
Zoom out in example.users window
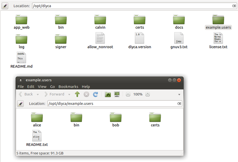tap(128, 94)
